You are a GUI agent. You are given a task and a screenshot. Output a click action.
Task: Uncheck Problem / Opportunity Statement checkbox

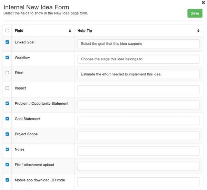pos(7,103)
